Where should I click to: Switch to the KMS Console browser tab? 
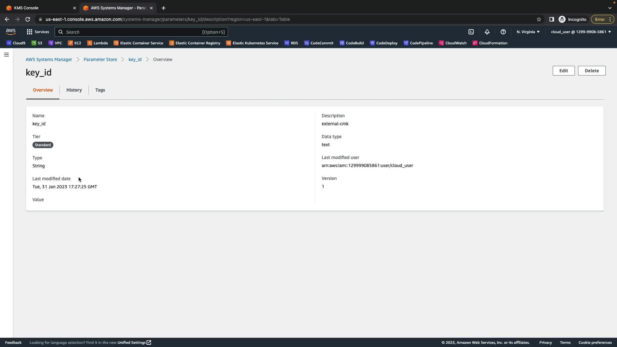coord(39,8)
